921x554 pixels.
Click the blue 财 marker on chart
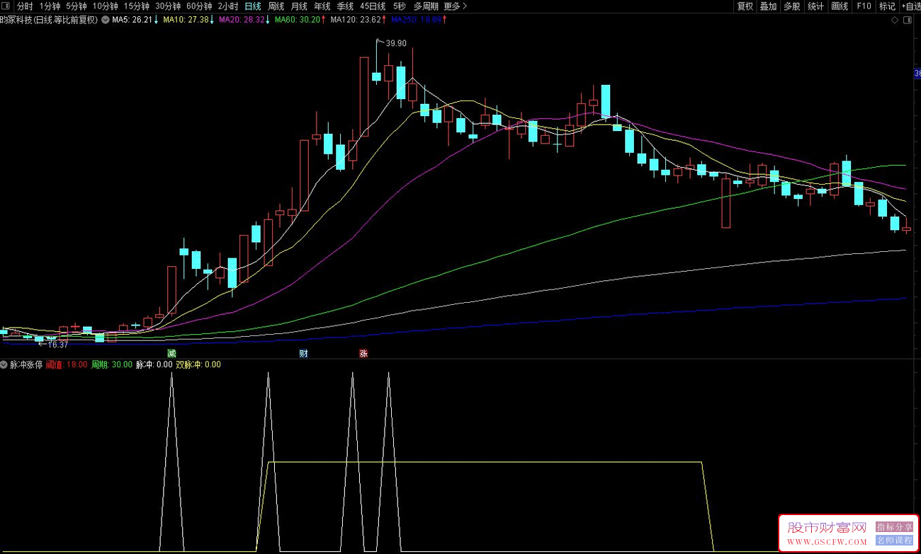[303, 352]
